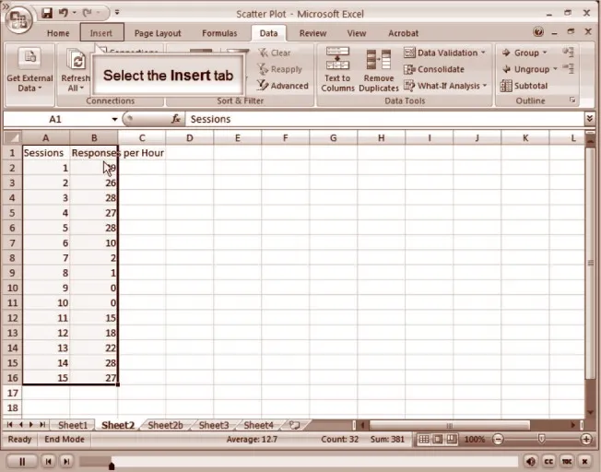This screenshot has height=472, width=601.
Task: Switch to Page Layout view button
Action: tap(437, 439)
